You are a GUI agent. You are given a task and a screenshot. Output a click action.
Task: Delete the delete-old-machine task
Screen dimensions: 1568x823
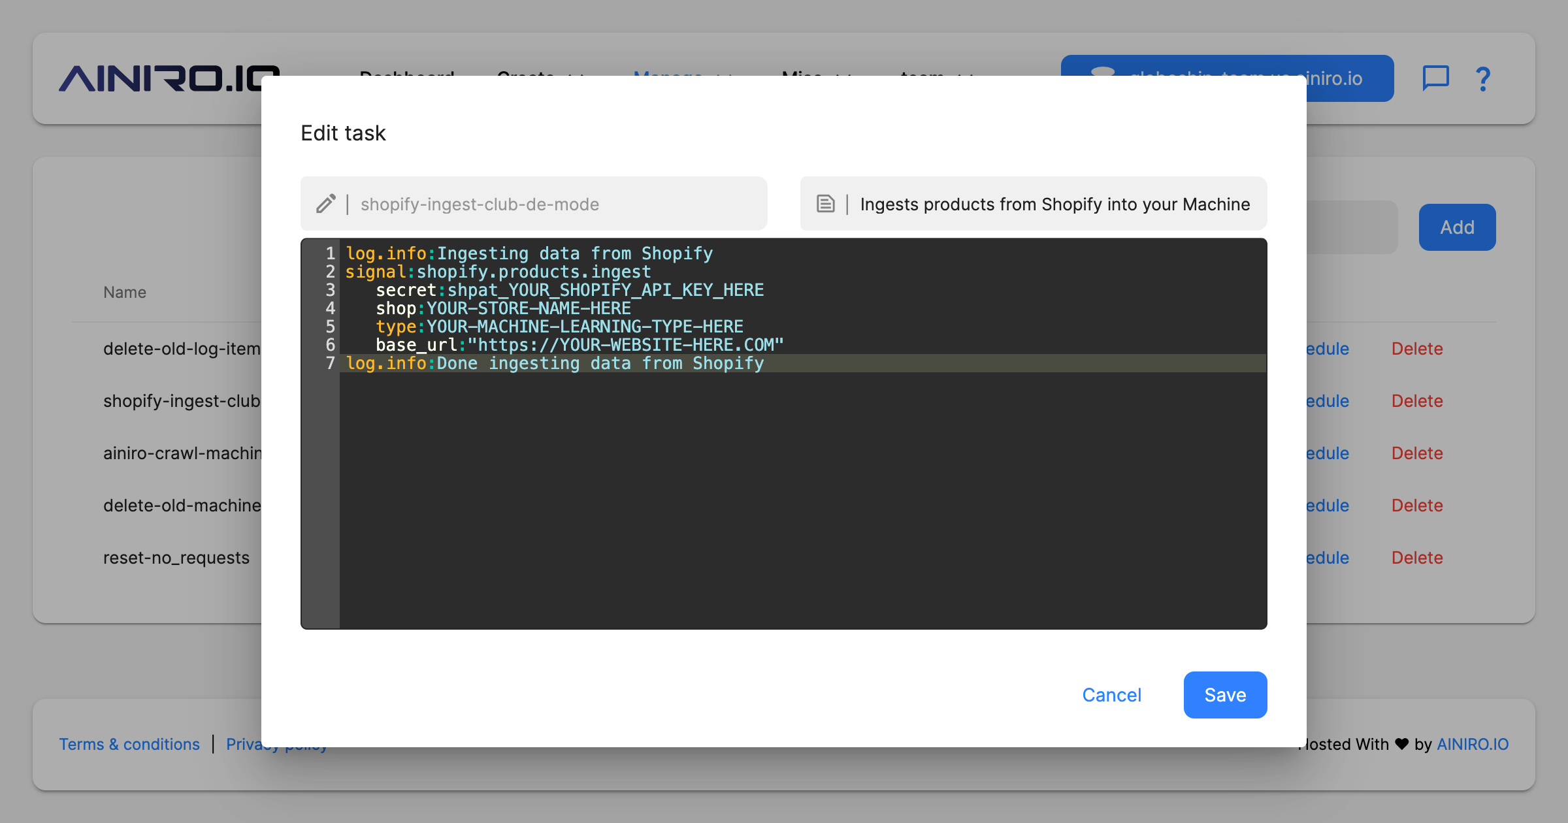[1416, 506]
